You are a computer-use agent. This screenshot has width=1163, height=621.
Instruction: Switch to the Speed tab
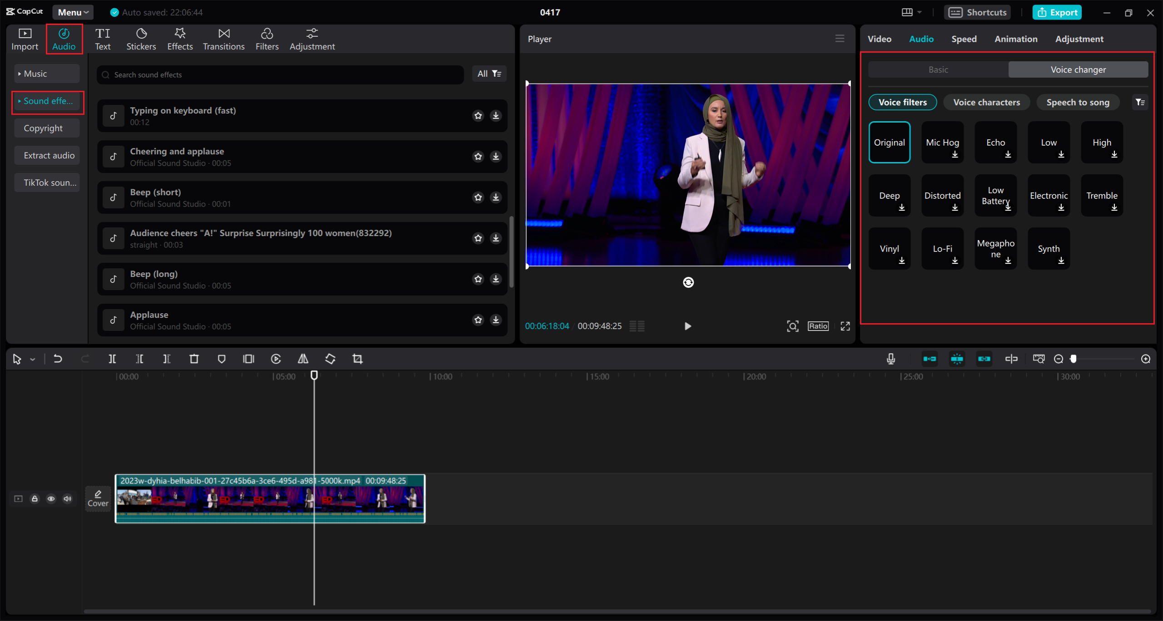[964, 39]
